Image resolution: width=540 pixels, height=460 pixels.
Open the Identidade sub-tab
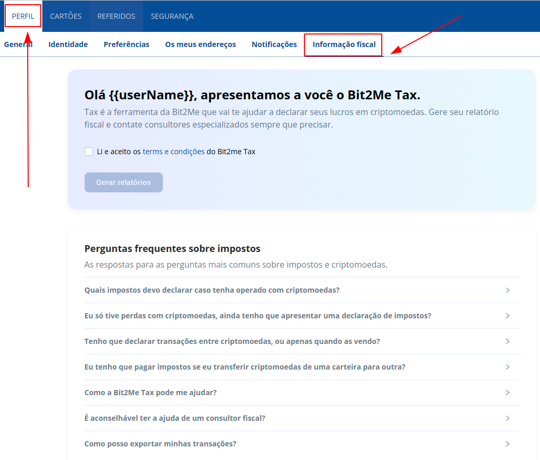click(x=68, y=44)
